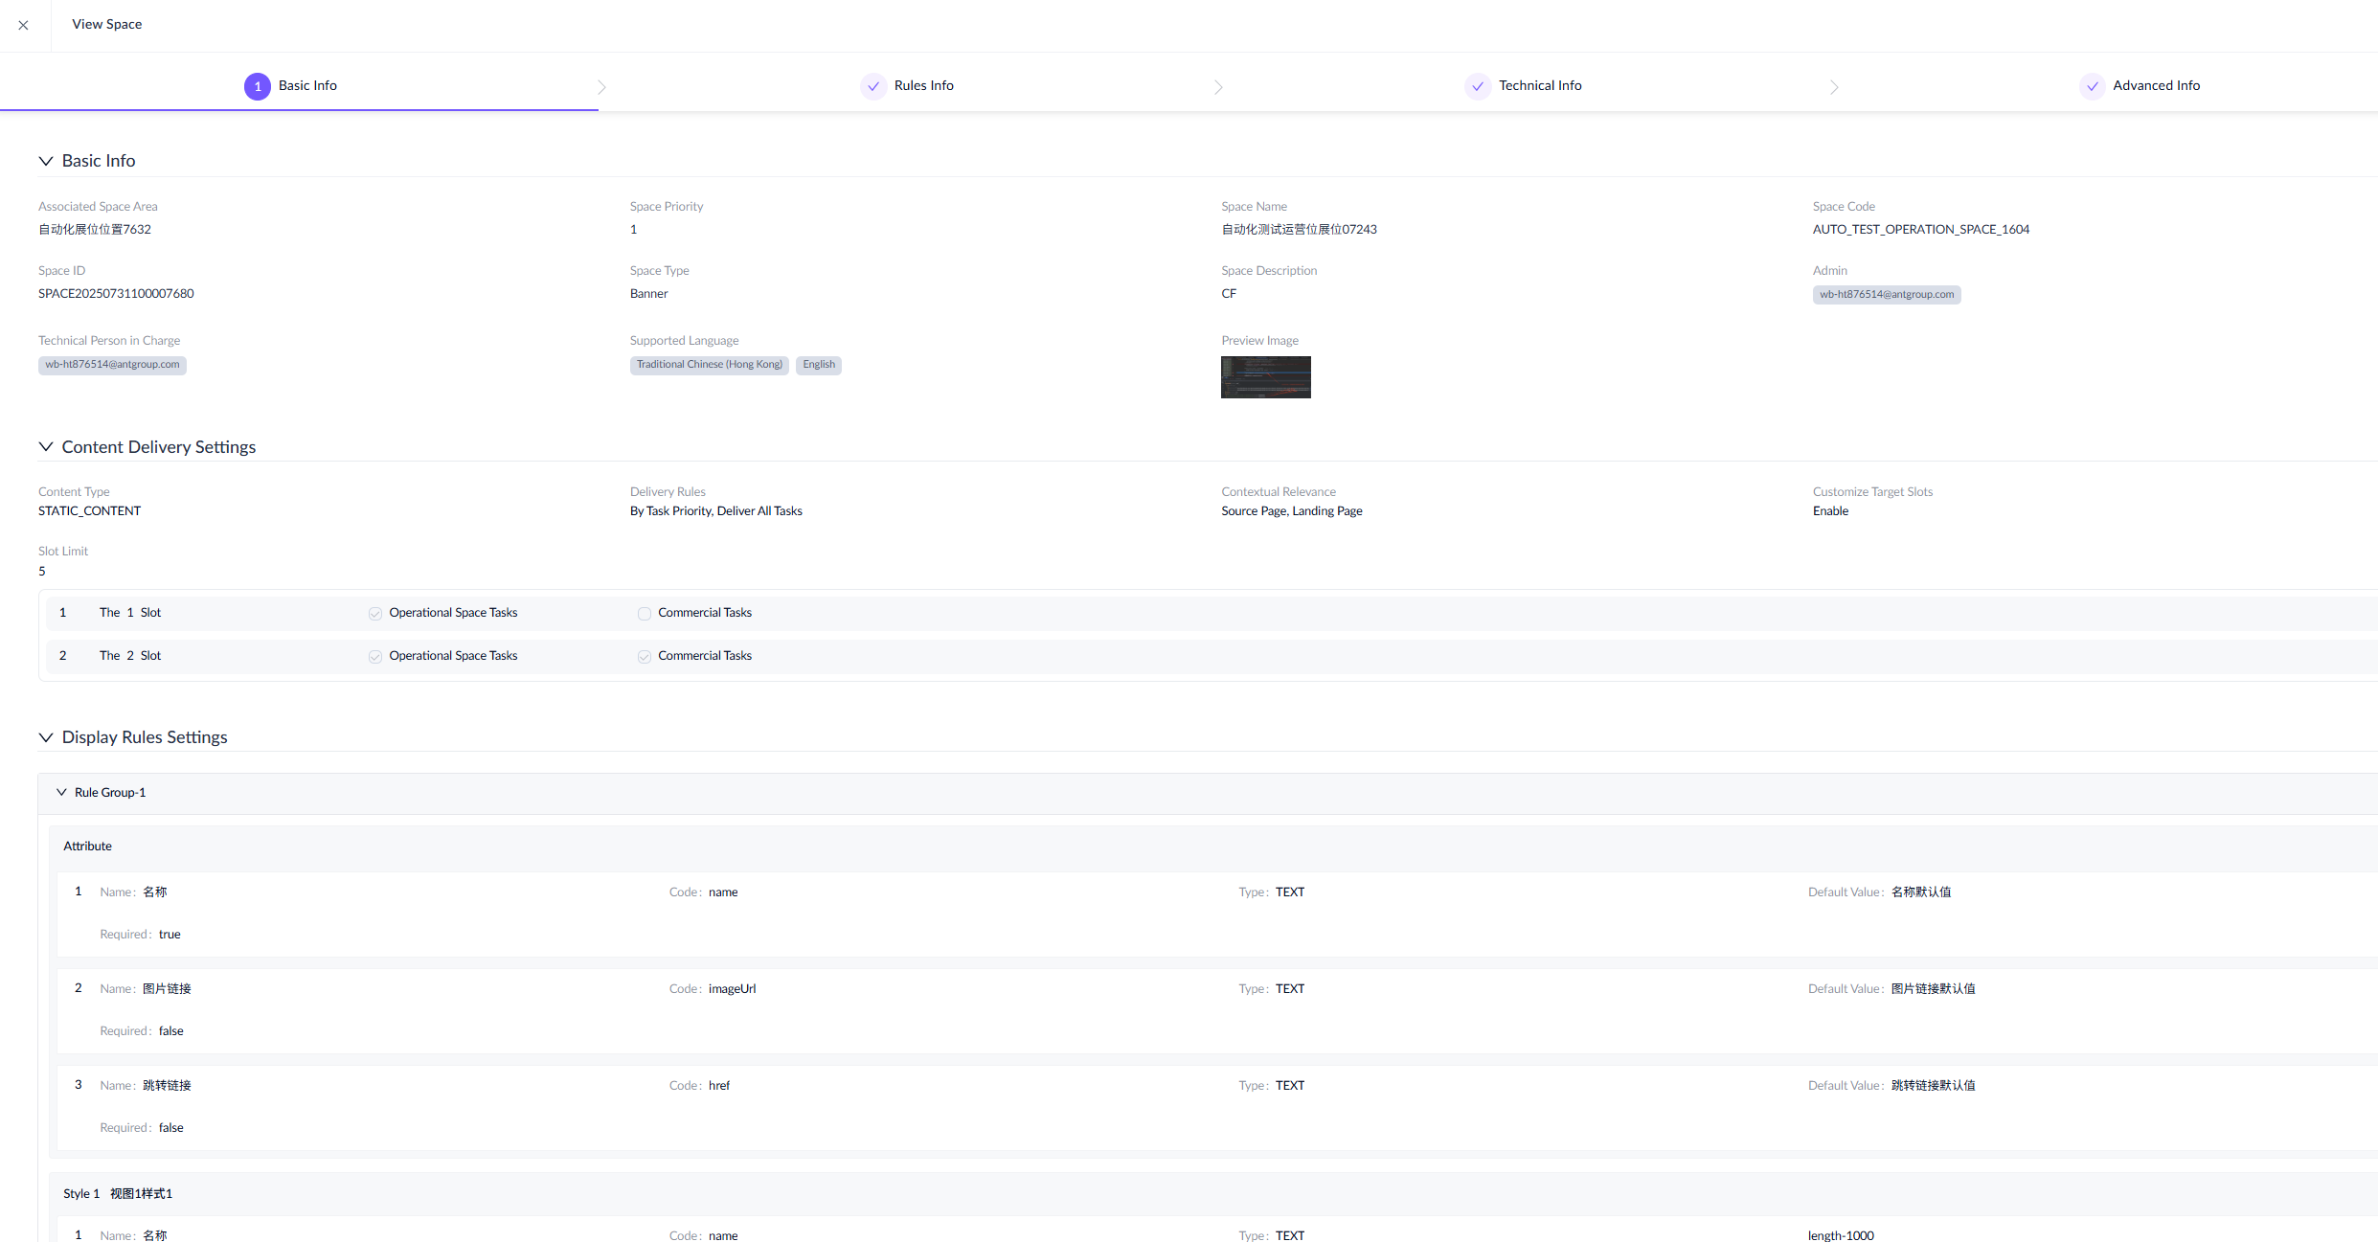Click the numbered Basic Info step circle
The height and width of the screenshot is (1242, 2378).
pos(257,86)
